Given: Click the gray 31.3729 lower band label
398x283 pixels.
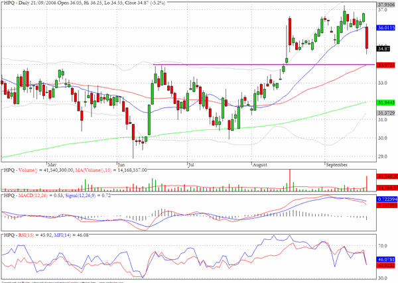Looking at the screenshot, I should (386, 113).
